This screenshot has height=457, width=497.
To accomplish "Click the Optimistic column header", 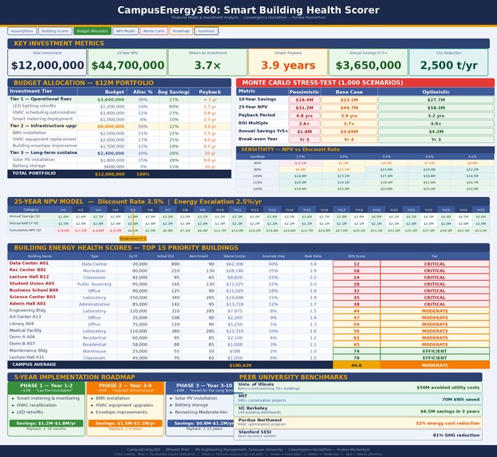I will pos(436,92).
